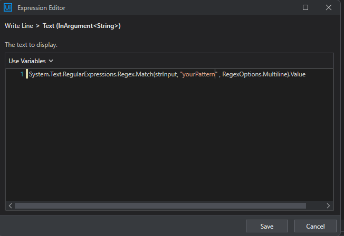Click the left arrow of the horizontal scrollbar
344x236 pixels.
[x=11, y=206]
